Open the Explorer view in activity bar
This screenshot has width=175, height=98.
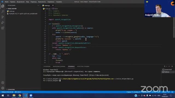point(3,6)
